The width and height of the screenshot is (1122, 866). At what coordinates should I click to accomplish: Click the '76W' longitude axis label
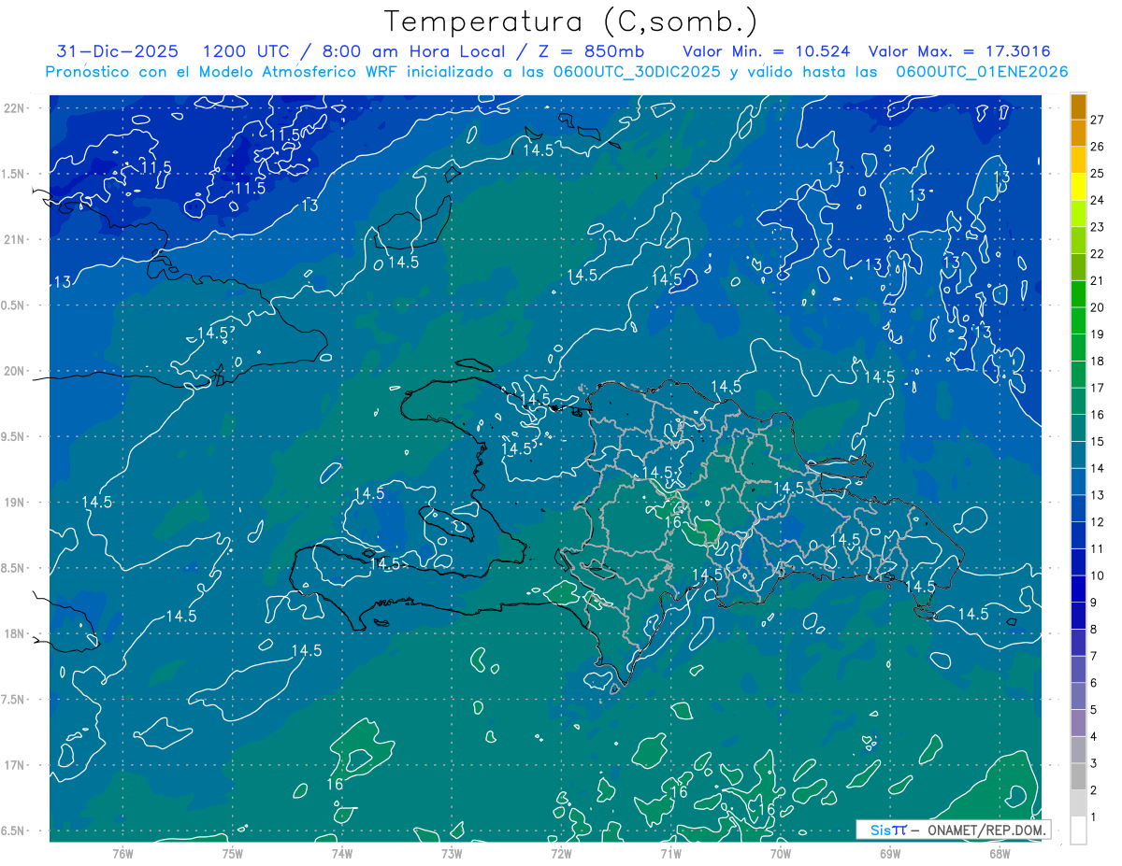pyautogui.click(x=122, y=853)
